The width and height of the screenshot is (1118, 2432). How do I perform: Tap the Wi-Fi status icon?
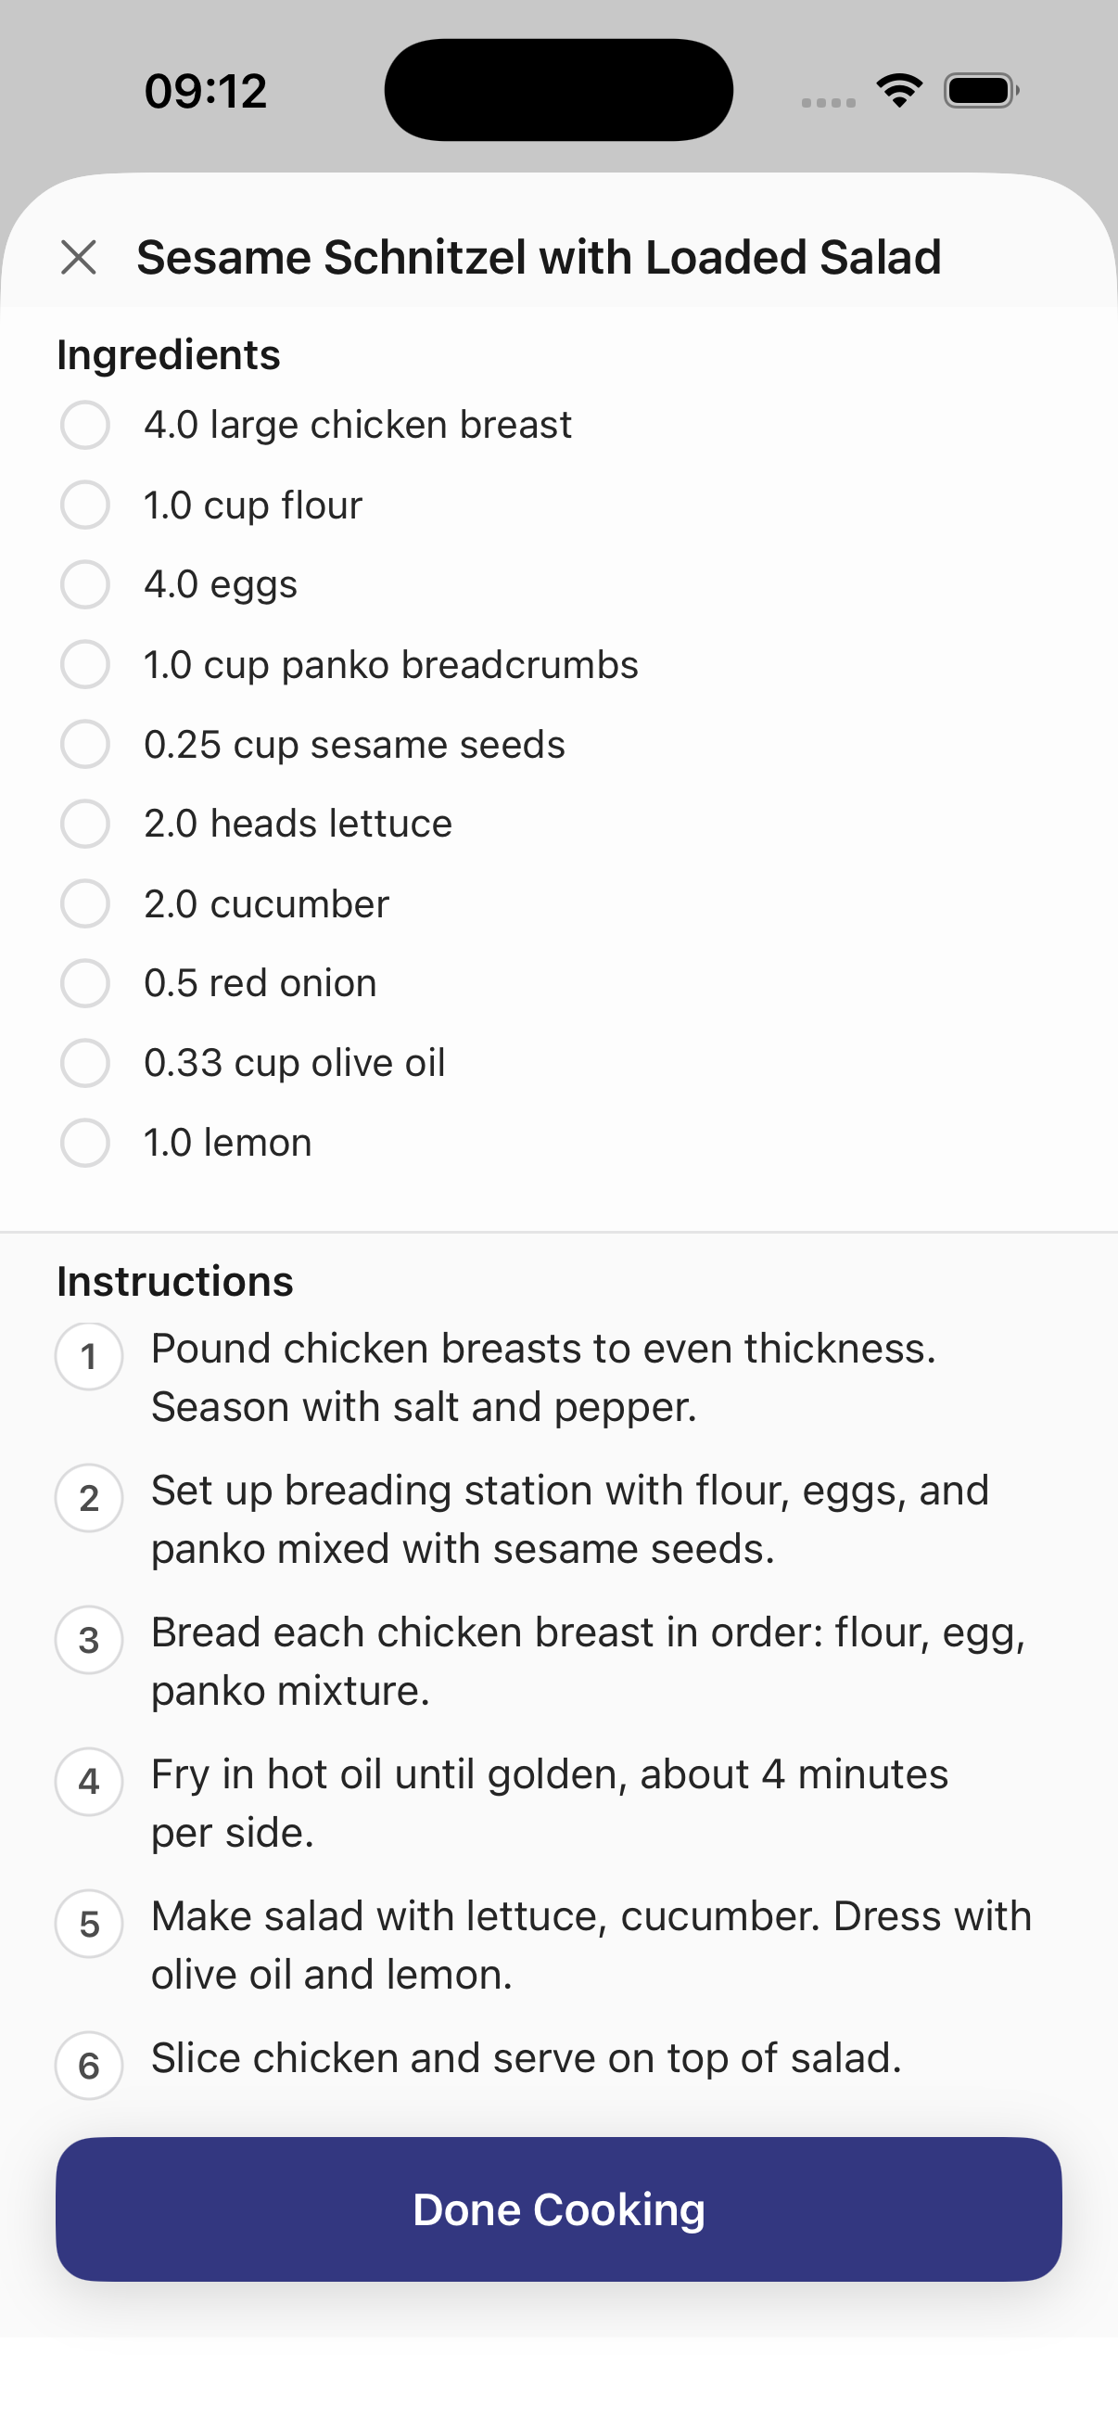[x=899, y=91]
